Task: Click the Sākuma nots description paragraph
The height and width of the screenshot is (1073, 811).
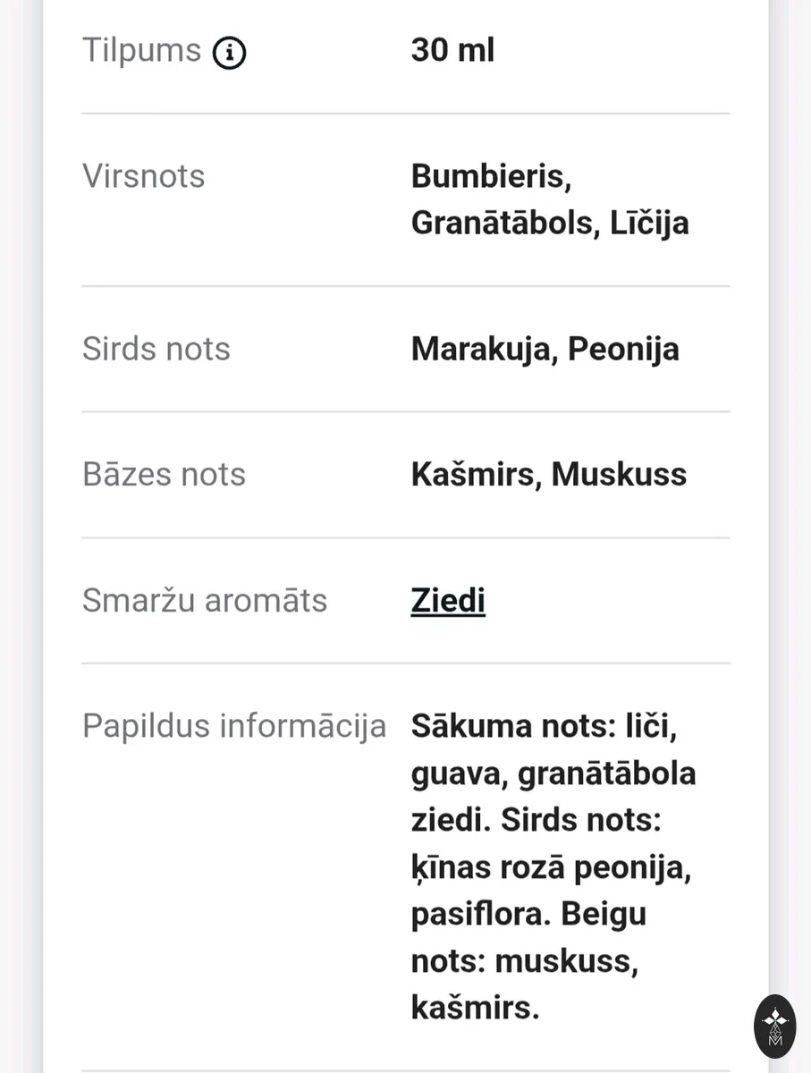Action: click(x=553, y=867)
